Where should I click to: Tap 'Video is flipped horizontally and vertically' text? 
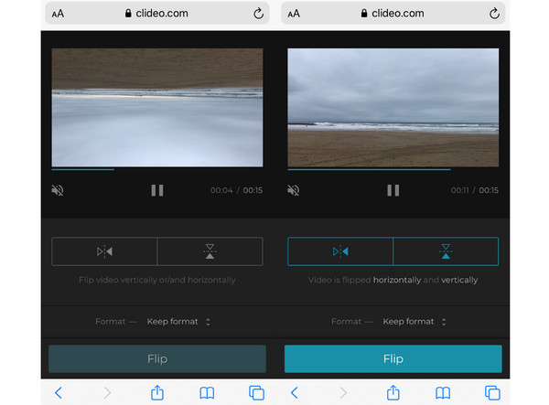(x=393, y=280)
